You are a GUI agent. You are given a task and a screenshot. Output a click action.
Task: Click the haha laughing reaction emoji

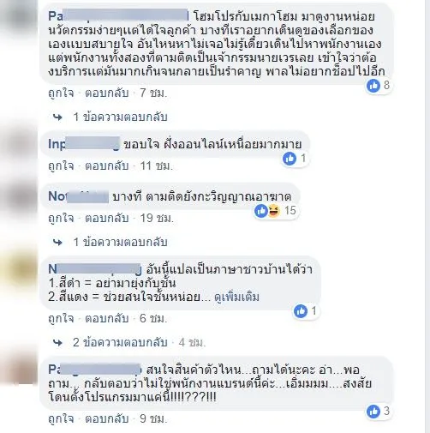(273, 211)
